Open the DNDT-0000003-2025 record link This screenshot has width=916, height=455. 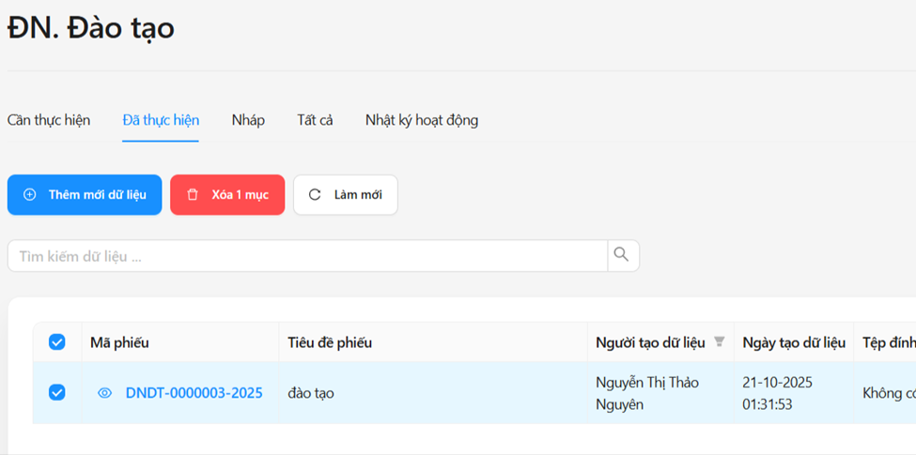[194, 393]
